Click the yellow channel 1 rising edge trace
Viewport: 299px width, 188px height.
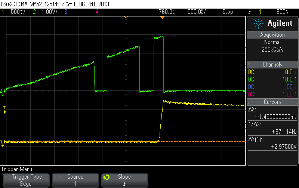point(161,121)
